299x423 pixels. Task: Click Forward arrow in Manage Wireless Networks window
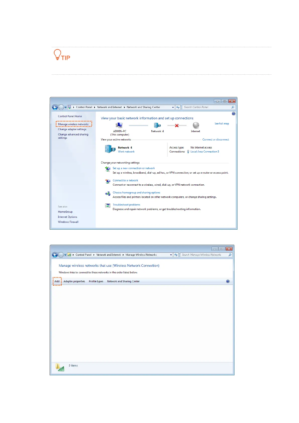[61, 255]
